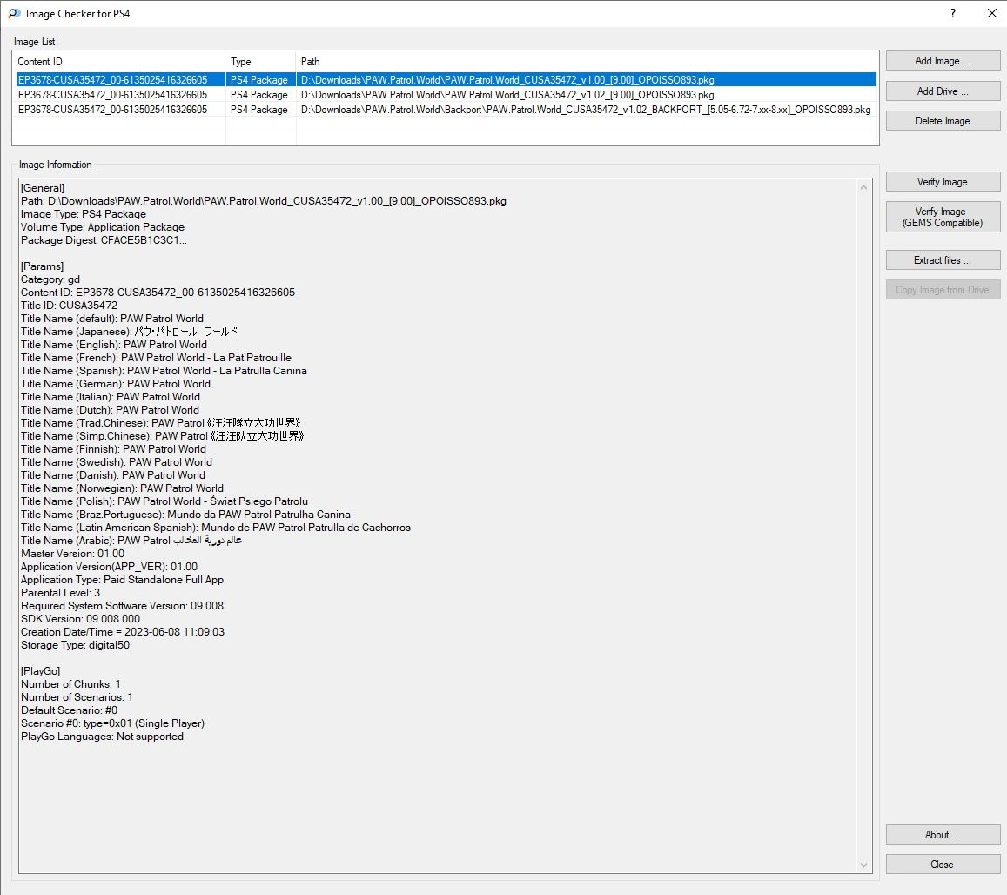Screen dimensions: 1007x895
Task: Click the Master Version: 01.00 line
Action: click(x=72, y=554)
